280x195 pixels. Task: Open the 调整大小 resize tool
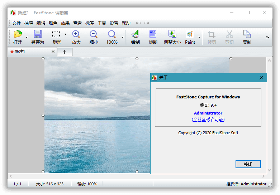click(172, 35)
